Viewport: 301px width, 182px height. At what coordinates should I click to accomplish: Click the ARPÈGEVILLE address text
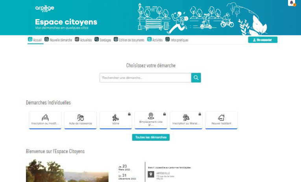163,173
